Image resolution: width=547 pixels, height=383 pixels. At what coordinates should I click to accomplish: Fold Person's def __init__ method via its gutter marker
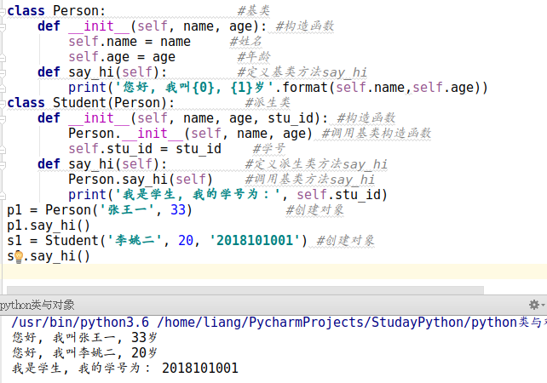[3, 26]
